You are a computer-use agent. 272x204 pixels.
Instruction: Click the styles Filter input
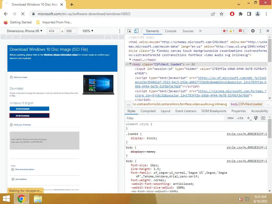coord(174,118)
